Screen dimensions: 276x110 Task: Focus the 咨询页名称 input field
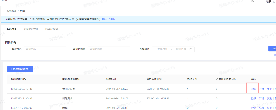click(109, 49)
